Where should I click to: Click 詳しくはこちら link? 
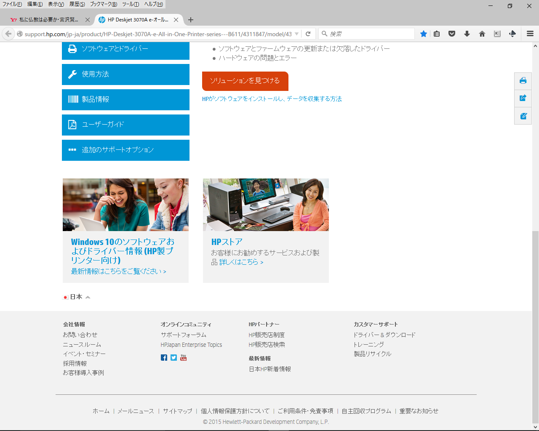[x=241, y=262]
